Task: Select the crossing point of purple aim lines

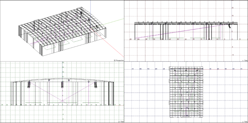Action: click(x=62, y=101)
